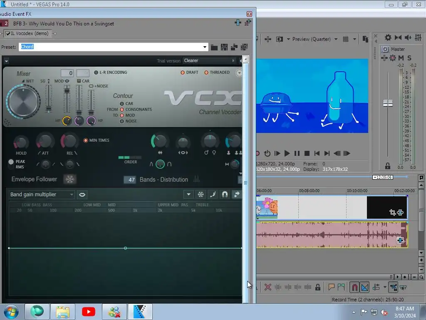The width and height of the screenshot is (426, 320).
Task: Save preset using the floppy disk icon
Action: click(224, 47)
